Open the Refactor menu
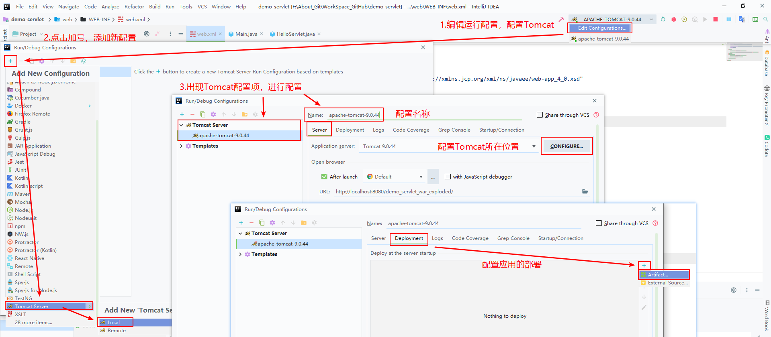The image size is (771, 337). click(134, 7)
